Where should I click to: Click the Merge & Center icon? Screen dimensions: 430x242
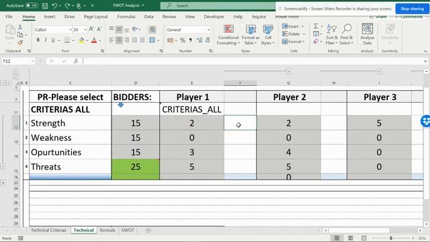152,40
